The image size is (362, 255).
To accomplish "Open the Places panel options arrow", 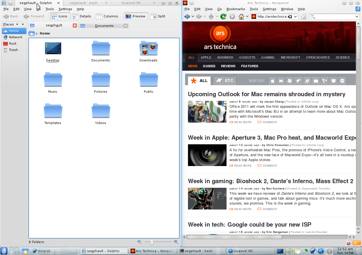I will tap(17, 24).
